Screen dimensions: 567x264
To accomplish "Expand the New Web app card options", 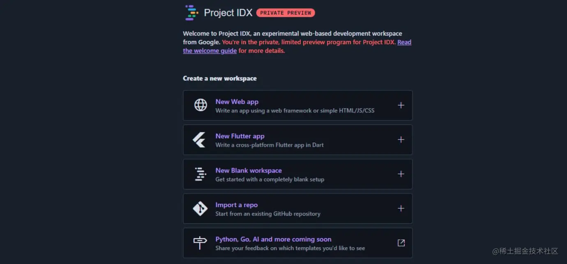I will coord(401,105).
